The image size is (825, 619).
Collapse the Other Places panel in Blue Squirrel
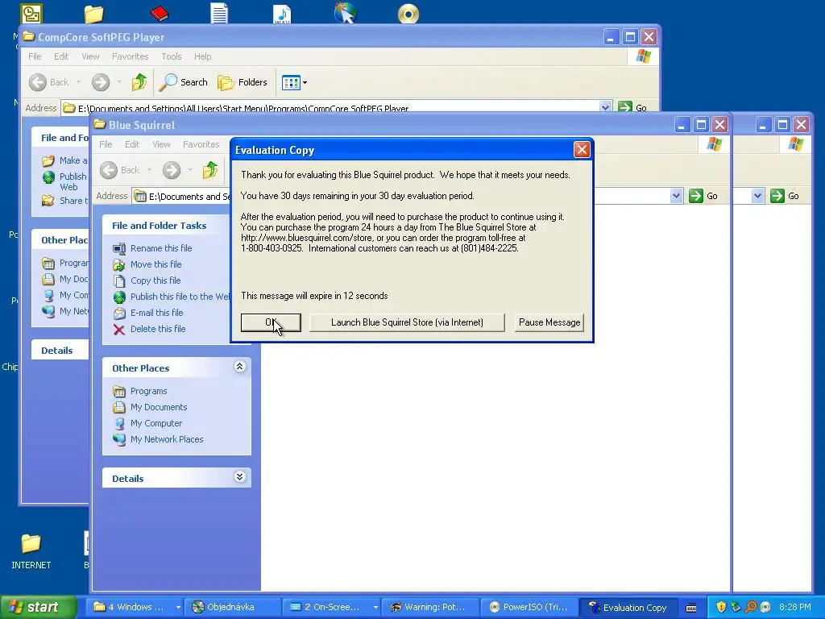click(239, 367)
